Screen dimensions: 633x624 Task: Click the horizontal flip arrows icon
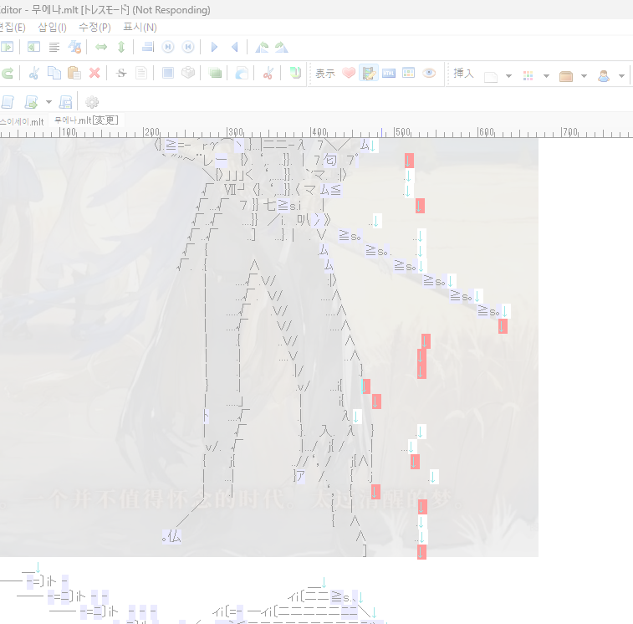click(x=101, y=47)
